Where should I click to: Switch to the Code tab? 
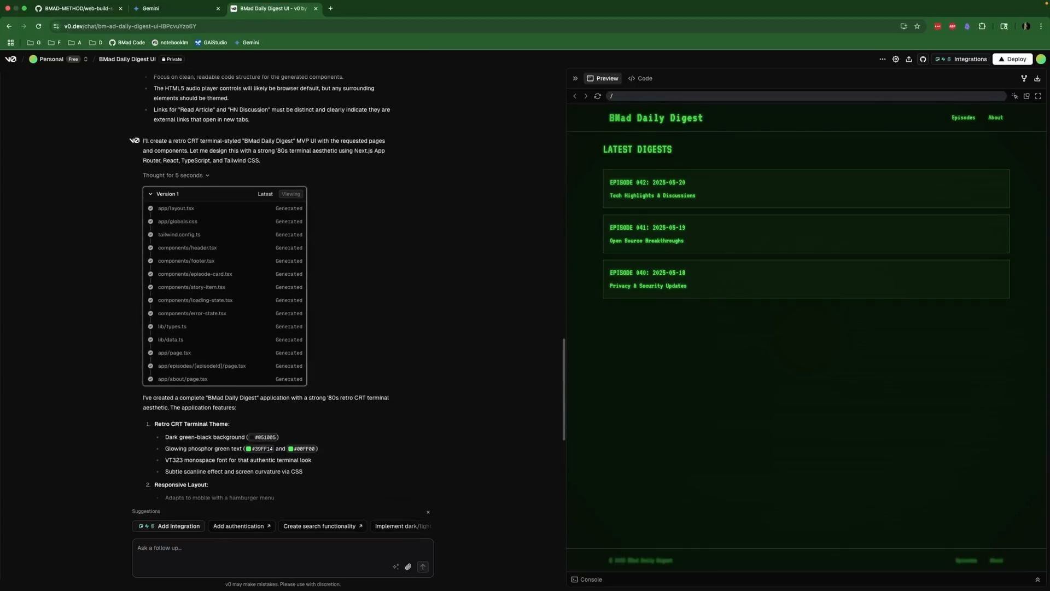point(640,78)
